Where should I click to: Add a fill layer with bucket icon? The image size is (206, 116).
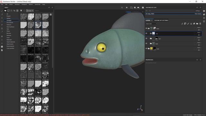pos(191,24)
